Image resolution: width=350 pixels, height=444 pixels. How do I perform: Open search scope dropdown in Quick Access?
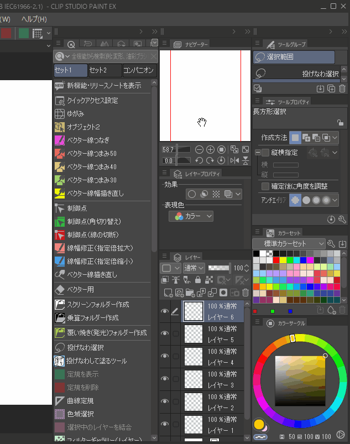coord(67,56)
